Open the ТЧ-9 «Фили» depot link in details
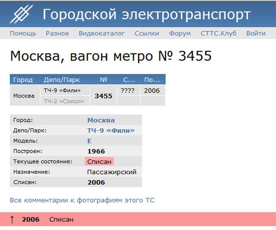 point(111,131)
